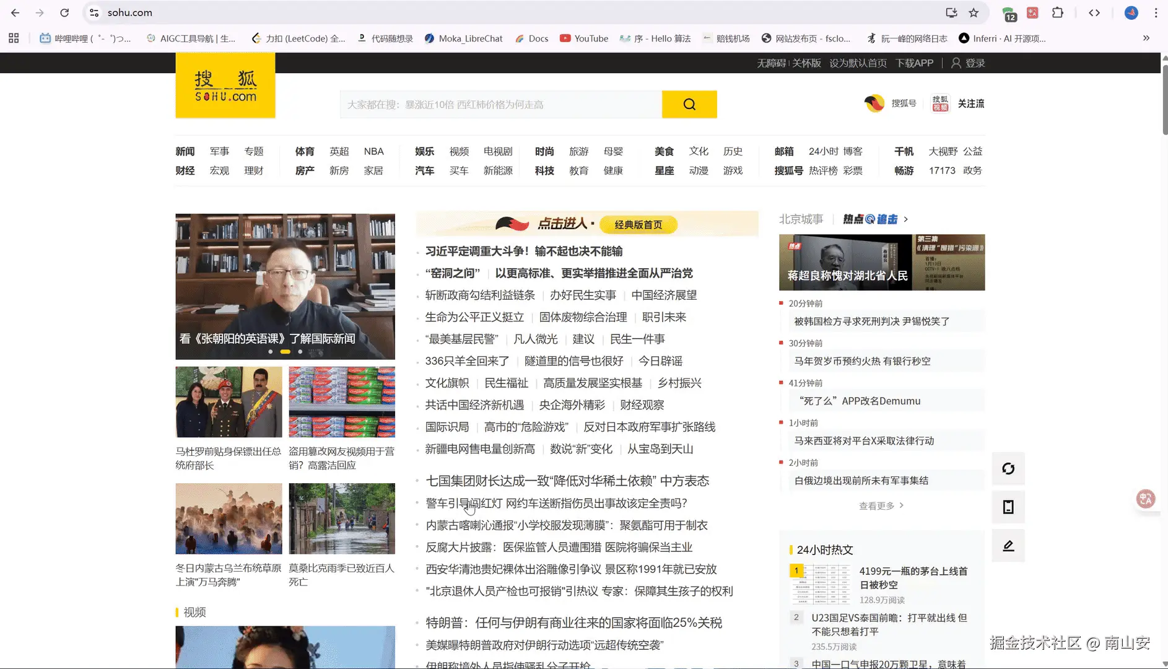The width and height of the screenshot is (1168, 669).
Task: Open the 关注流 link
Action: click(971, 103)
